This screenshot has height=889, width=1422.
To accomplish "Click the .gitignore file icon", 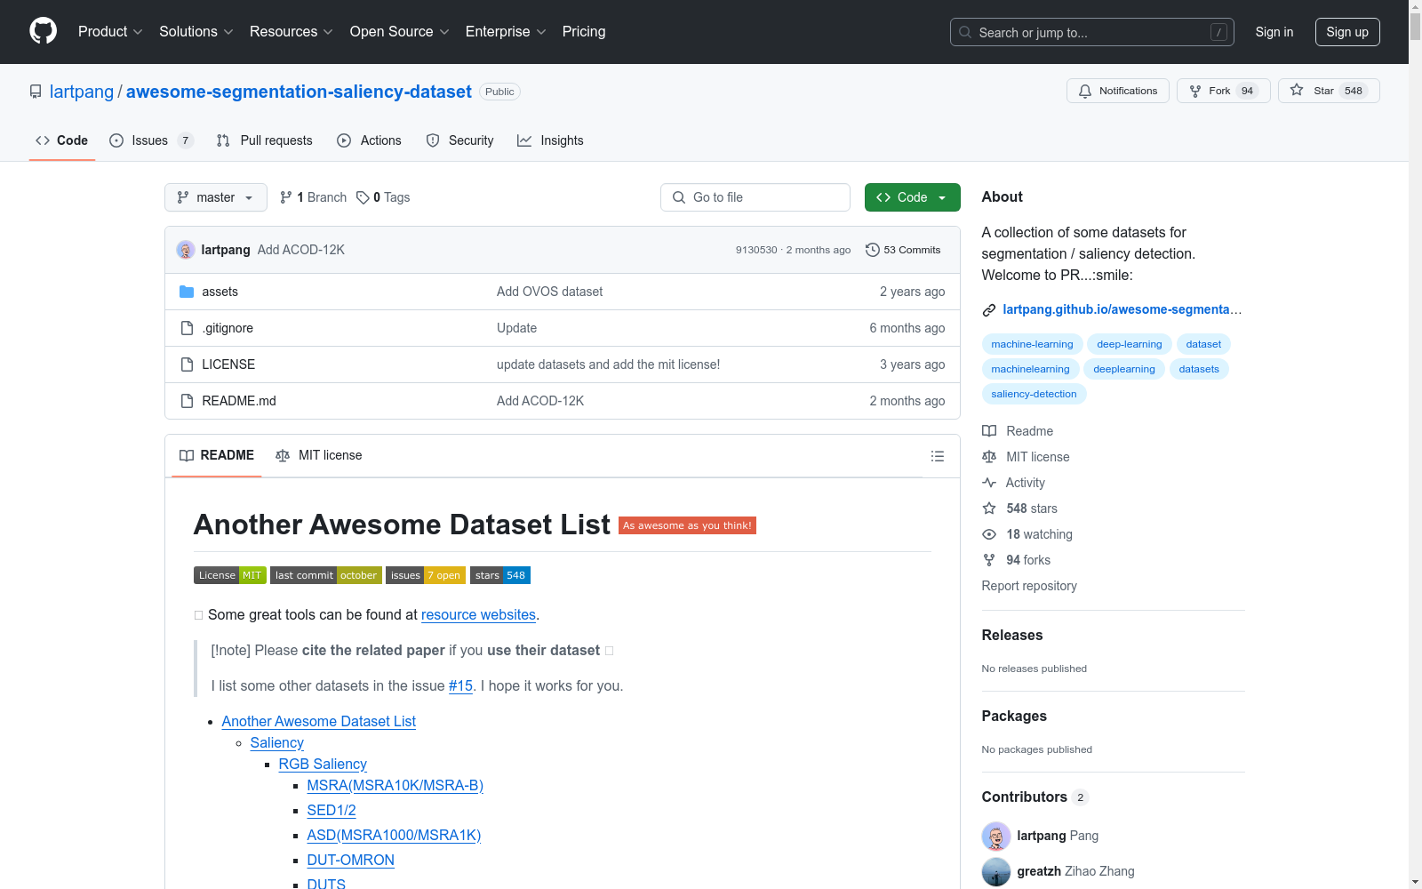I will tap(187, 328).
